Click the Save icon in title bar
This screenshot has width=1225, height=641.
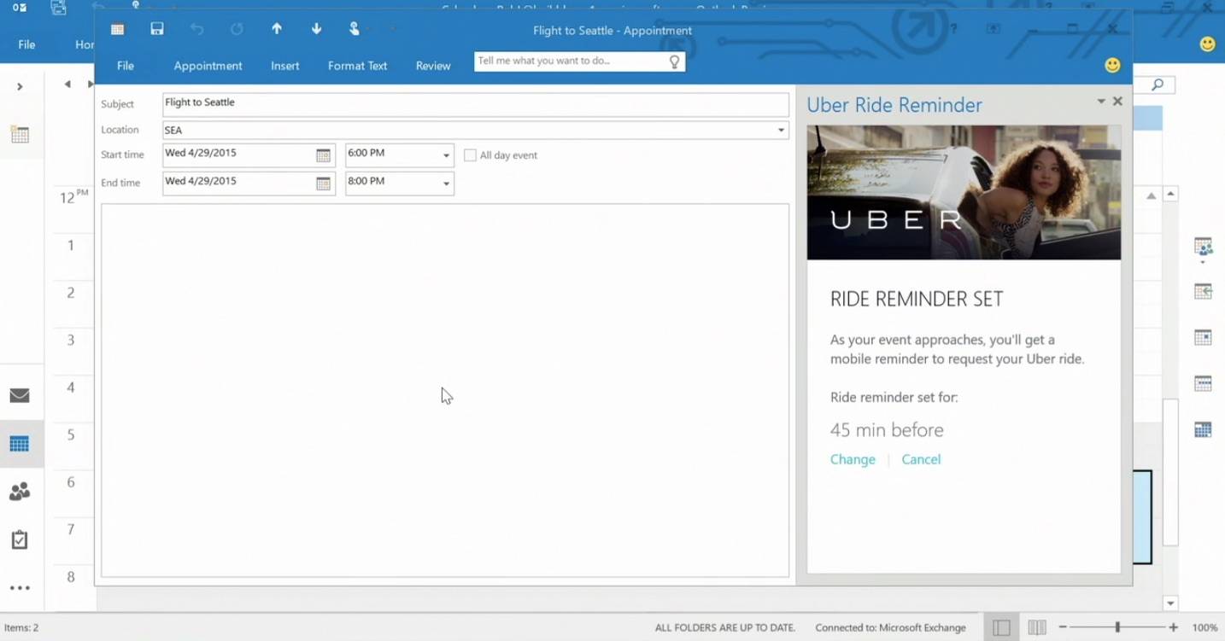click(x=157, y=29)
